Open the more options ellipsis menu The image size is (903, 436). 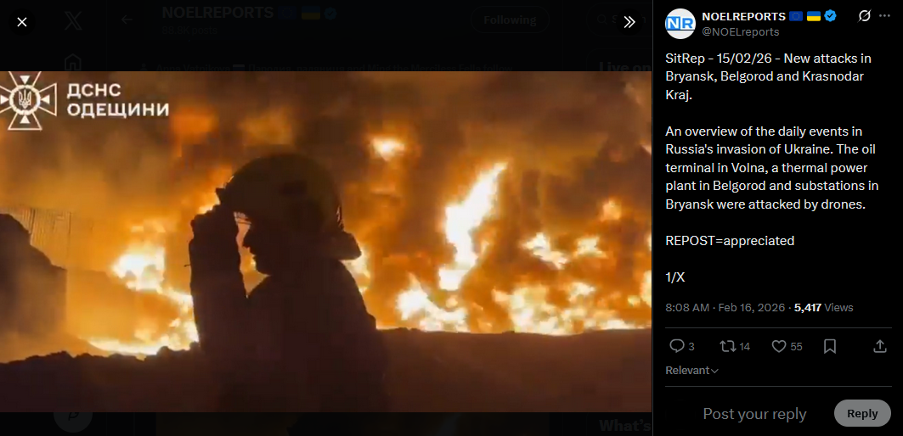click(x=884, y=16)
